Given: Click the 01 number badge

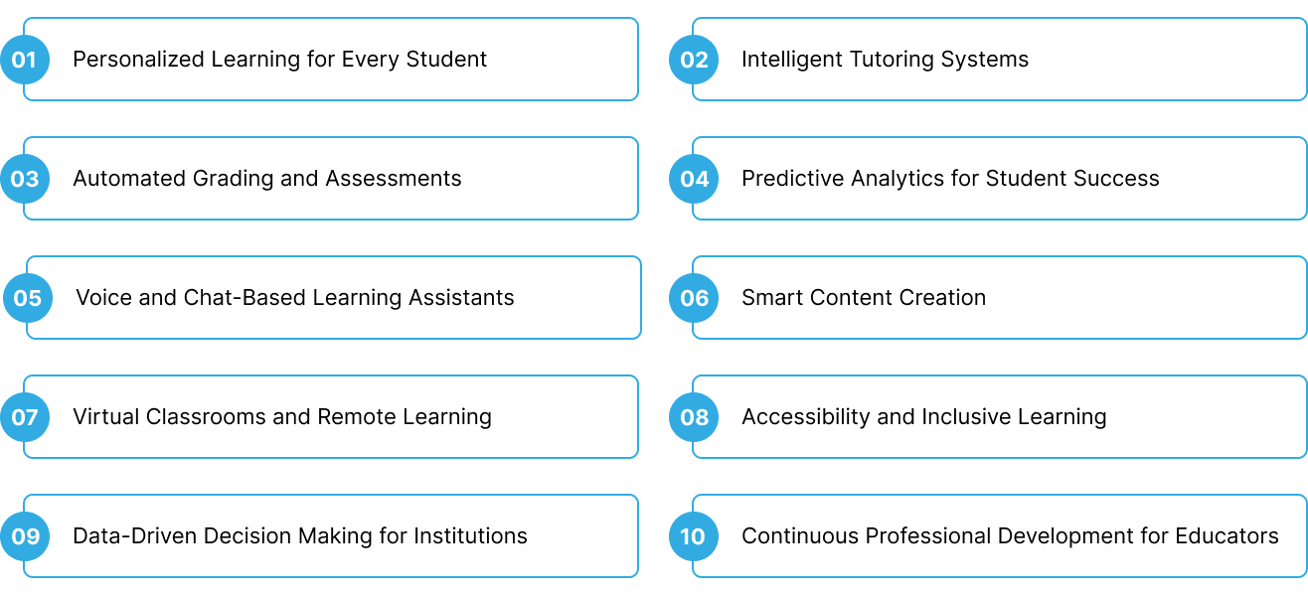Looking at the screenshot, I should click(24, 60).
